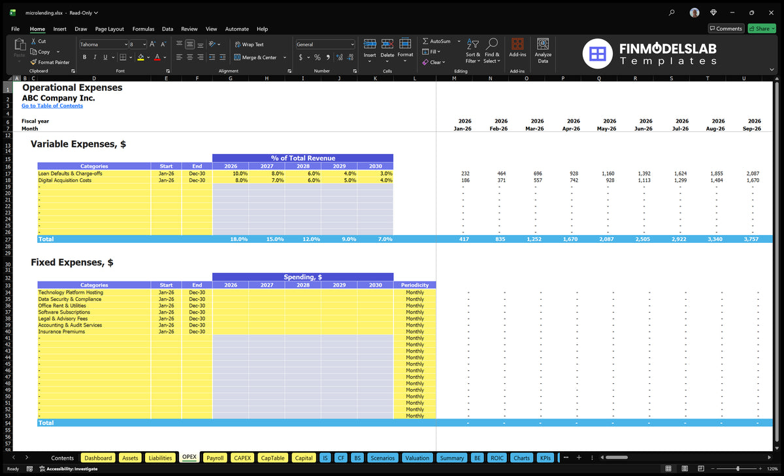Click Accessibility: Investigate in status bar
The width and height of the screenshot is (784, 476).
pos(68,468)
